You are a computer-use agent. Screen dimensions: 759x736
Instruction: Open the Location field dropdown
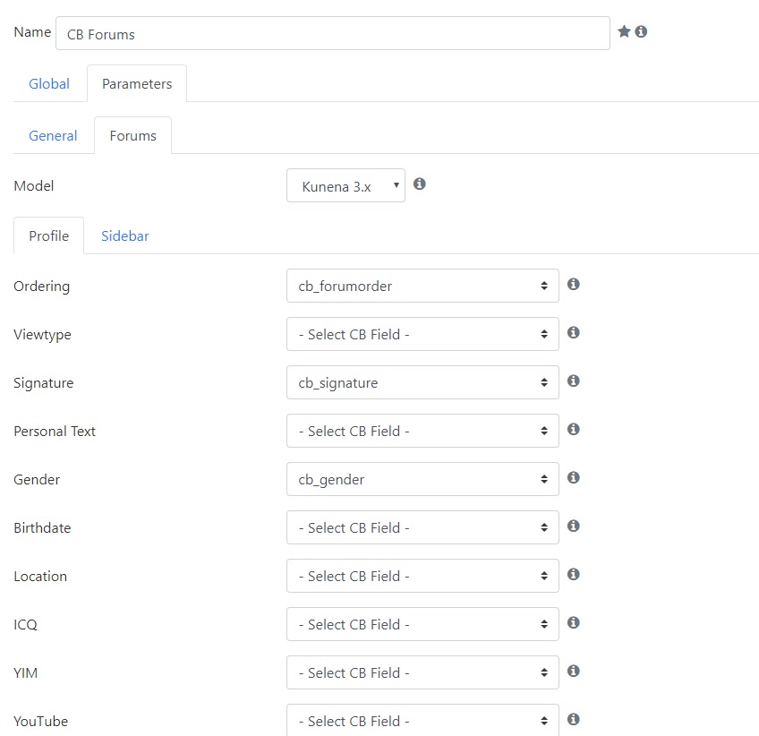coord(422,576)
